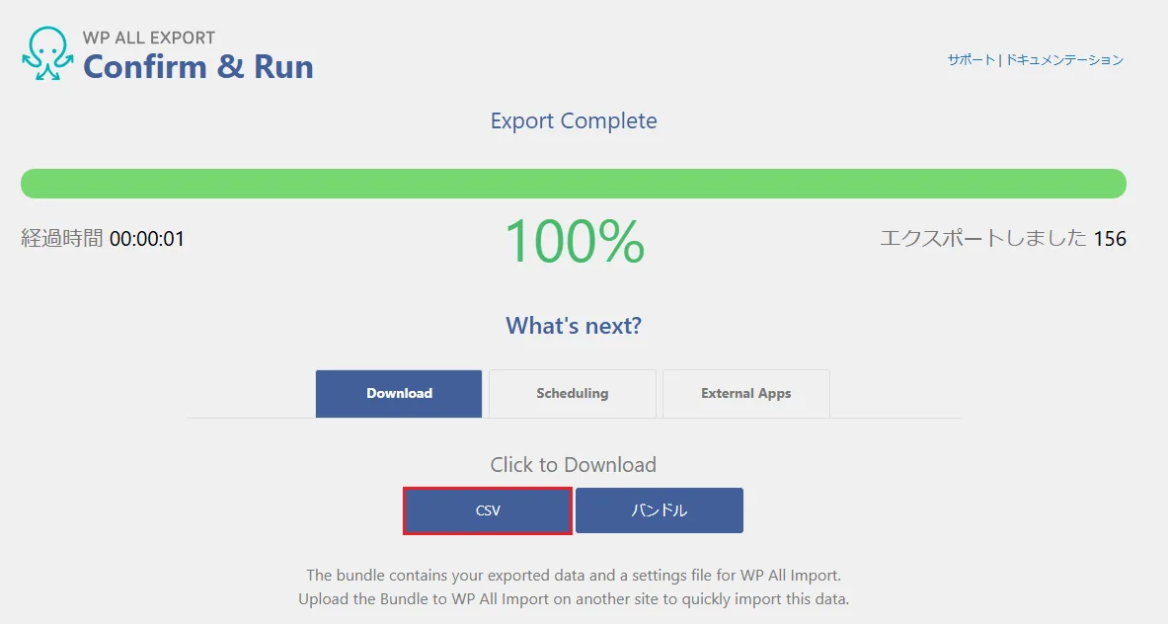Click the What's next? heading

pyautogui.click(x=573, y=326)
